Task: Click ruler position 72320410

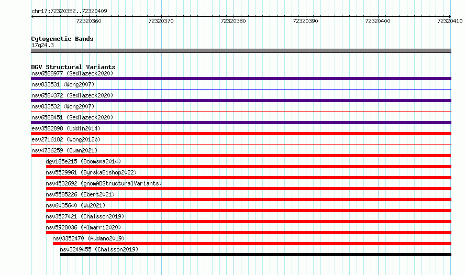Action: point(450,21)
